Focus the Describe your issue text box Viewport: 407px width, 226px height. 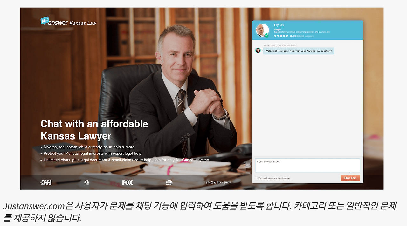pos(307,165)
